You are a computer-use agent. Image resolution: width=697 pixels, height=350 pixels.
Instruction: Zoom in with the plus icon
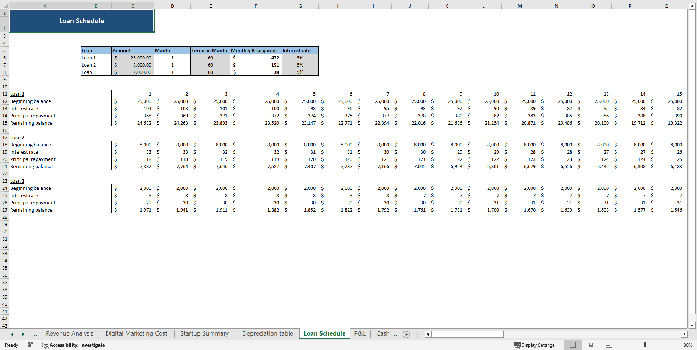[x=676, y=345]
